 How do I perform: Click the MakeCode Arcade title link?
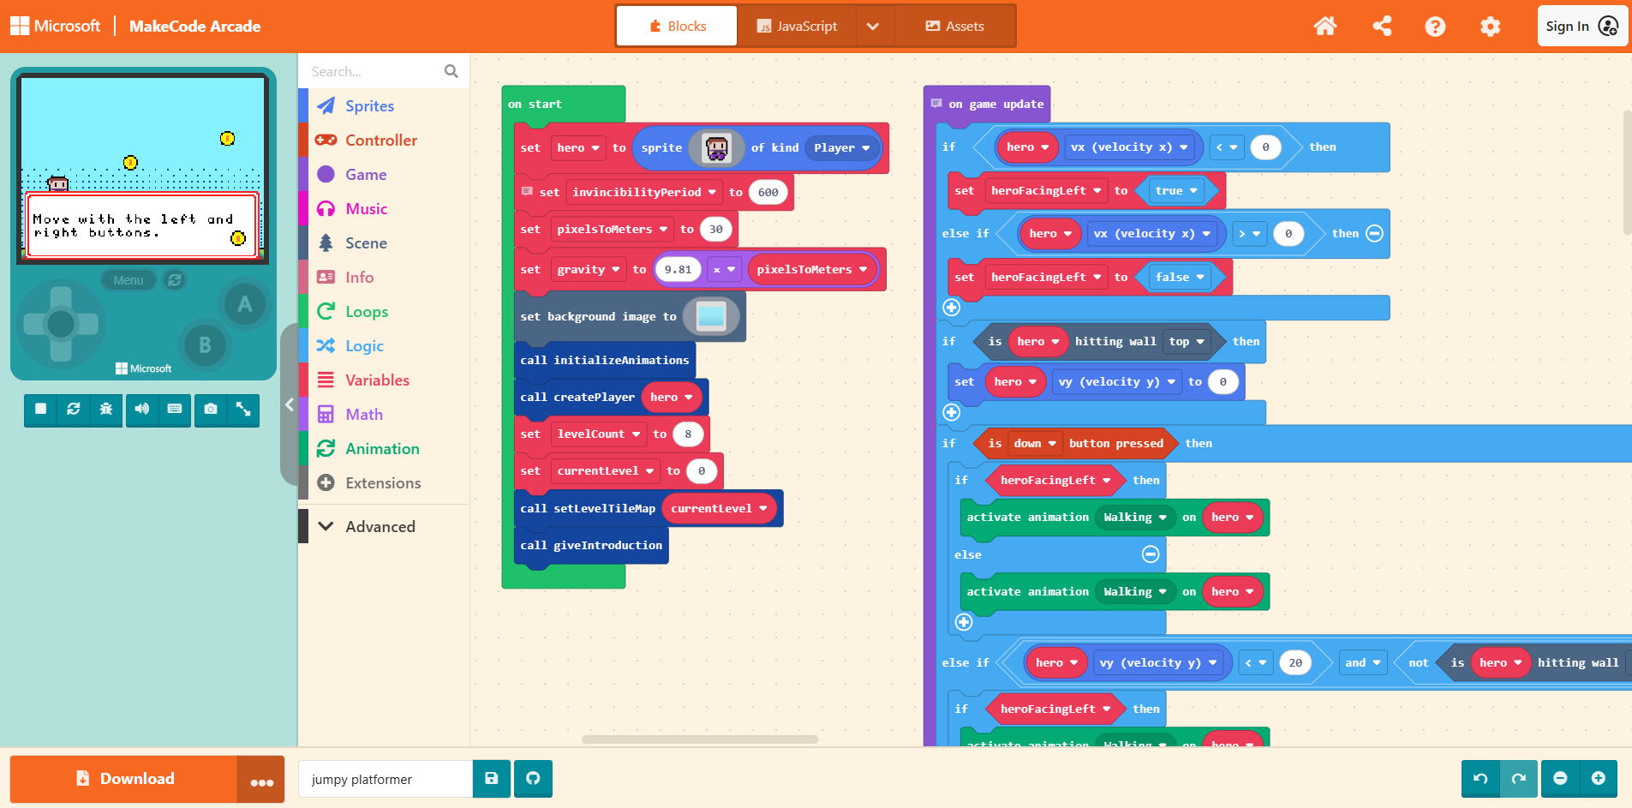pyautogui.click(x=194, y=27)
